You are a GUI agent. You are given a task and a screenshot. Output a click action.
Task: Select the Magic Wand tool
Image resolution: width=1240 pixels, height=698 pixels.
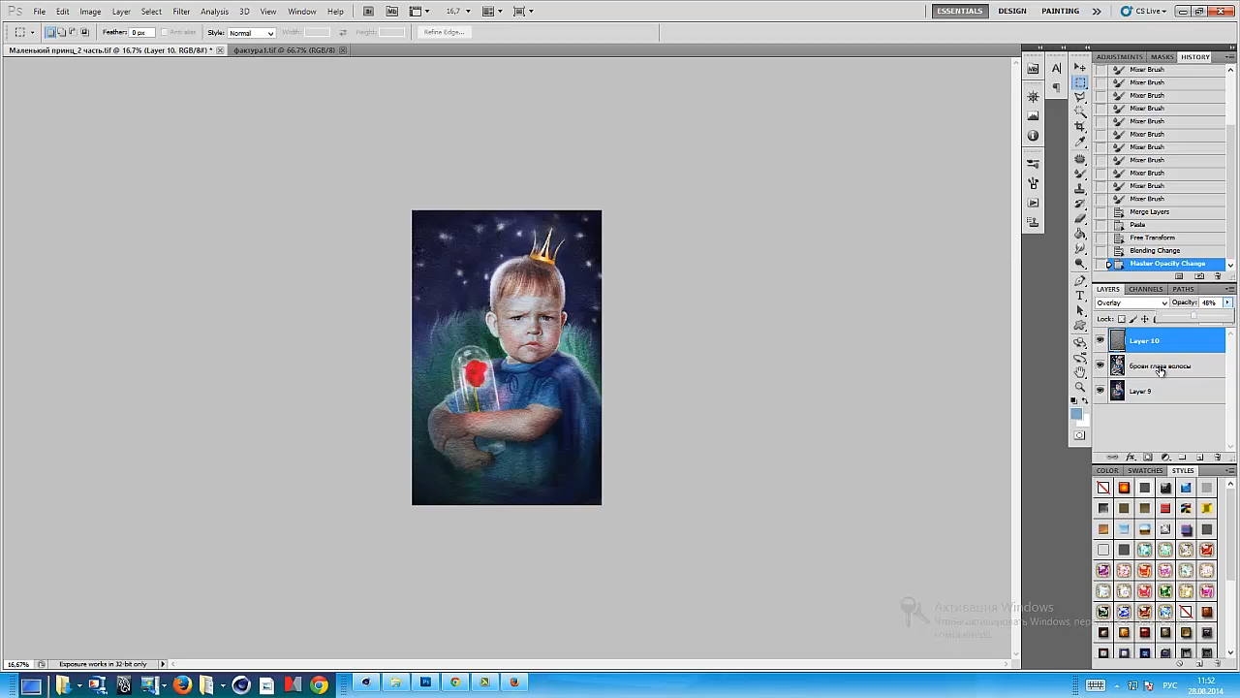[1080, 112]
